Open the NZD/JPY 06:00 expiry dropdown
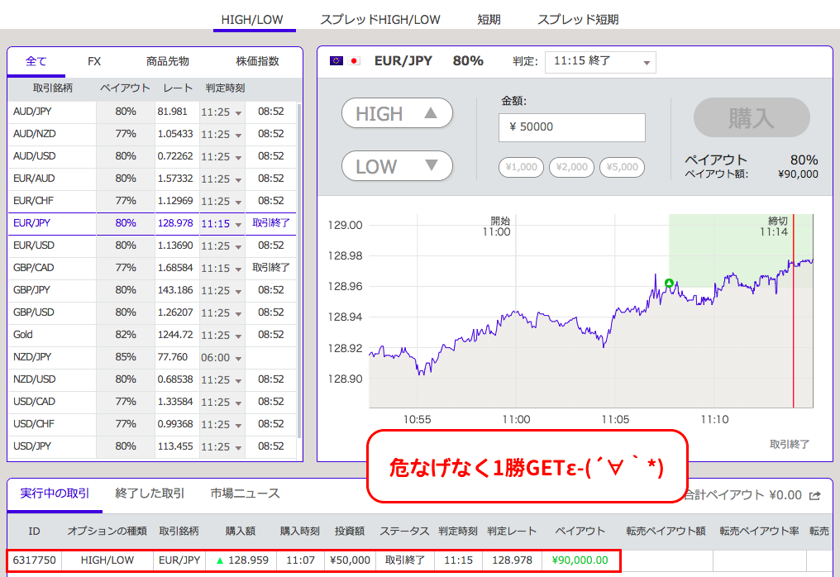The height and width of the screenshot is (577, 840). [238, 358]
